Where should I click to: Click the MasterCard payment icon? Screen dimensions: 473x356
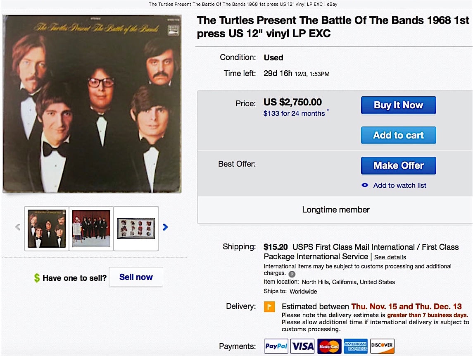tap(329, 346)
